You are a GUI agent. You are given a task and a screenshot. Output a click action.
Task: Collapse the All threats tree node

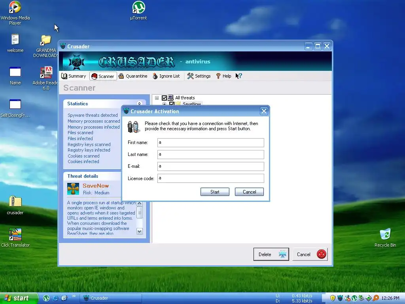click(157, 98)
